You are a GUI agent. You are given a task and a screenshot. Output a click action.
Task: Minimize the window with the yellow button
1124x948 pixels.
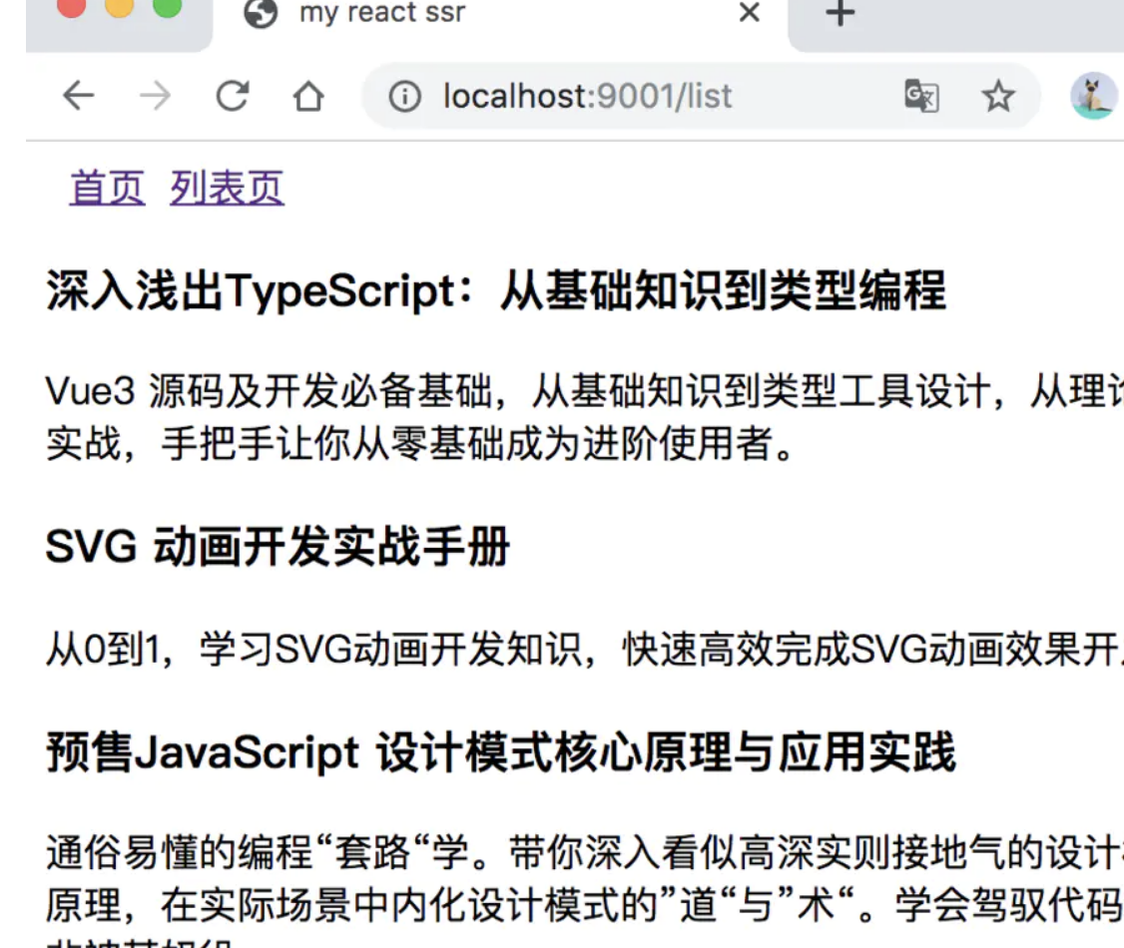pos(119,8)
